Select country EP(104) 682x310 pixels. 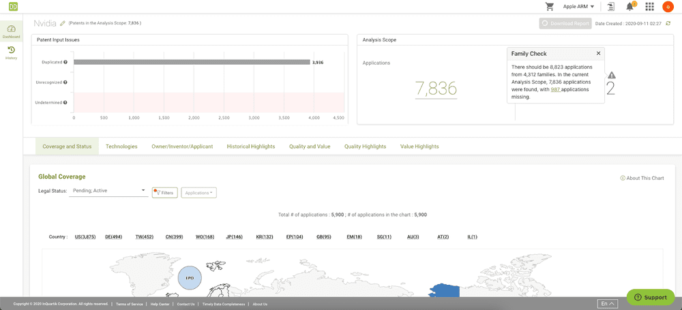click(295, 237)
